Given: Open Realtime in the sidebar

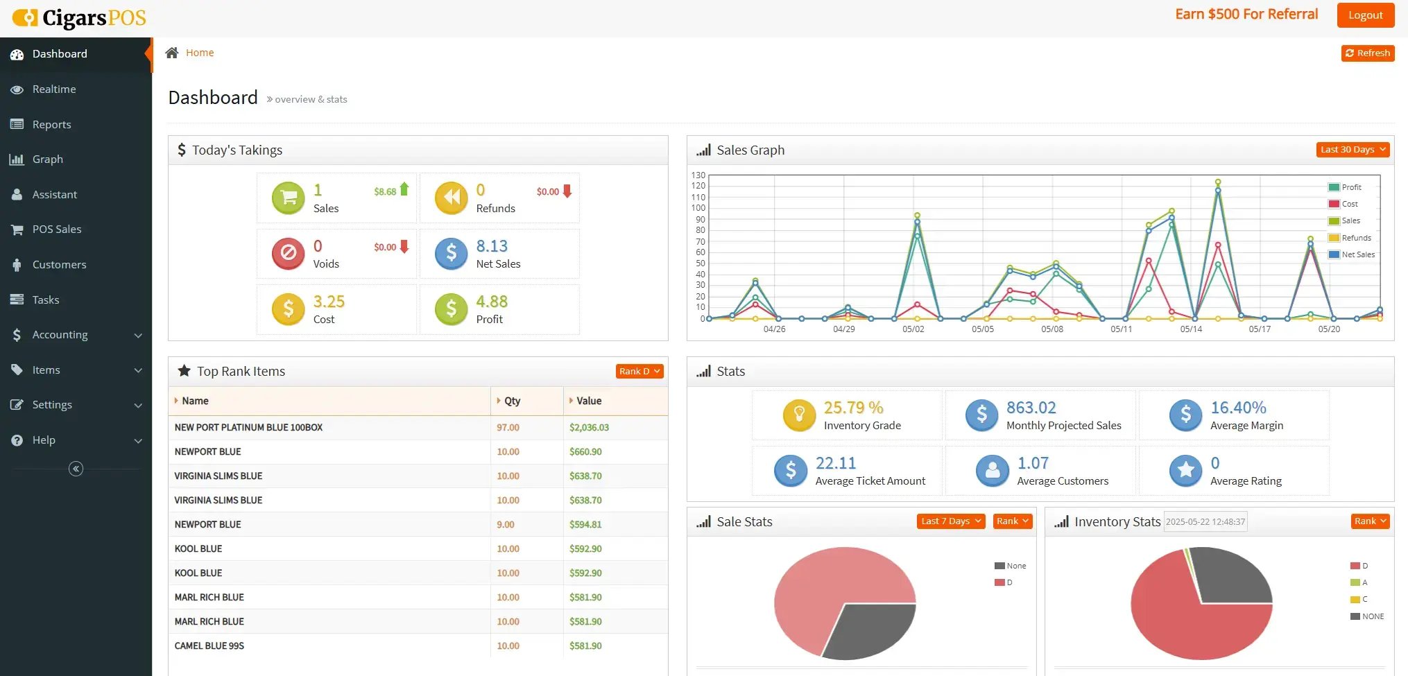Looking at the screenshot, I should point(54,89).
